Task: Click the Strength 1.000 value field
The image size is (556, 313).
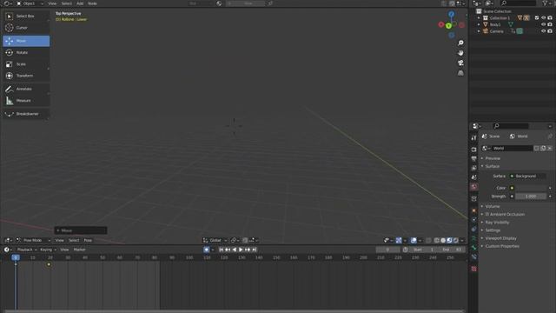Action: coord(531,196)
